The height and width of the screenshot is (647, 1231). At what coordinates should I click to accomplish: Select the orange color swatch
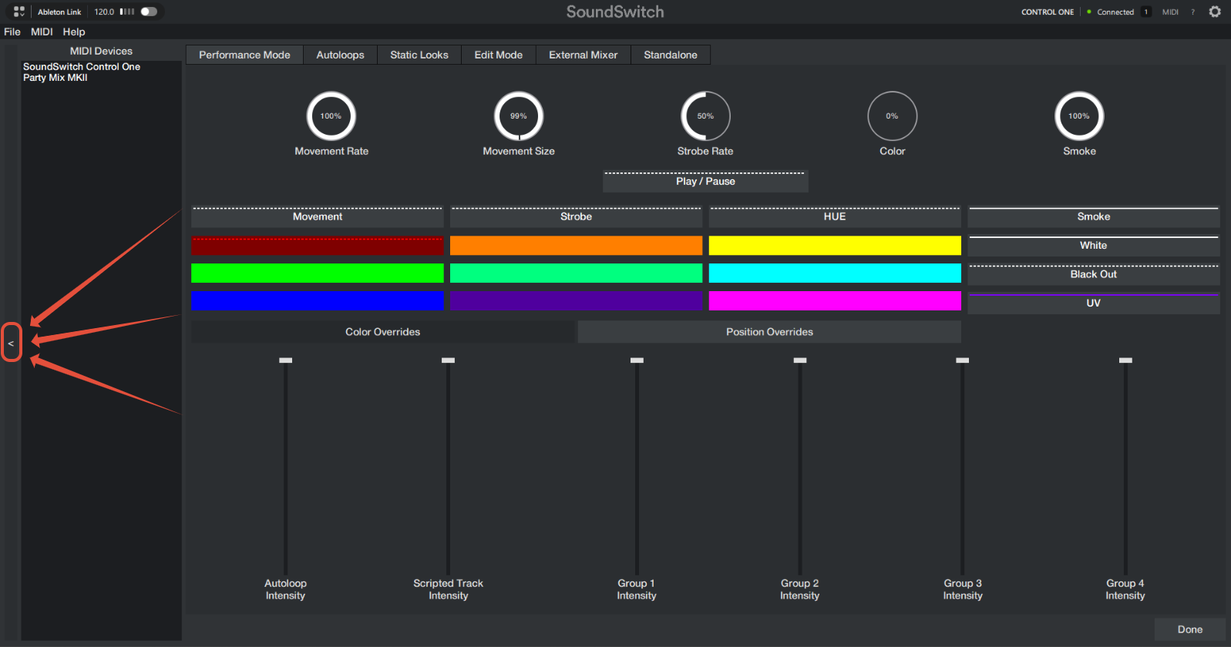coord(577,246)
